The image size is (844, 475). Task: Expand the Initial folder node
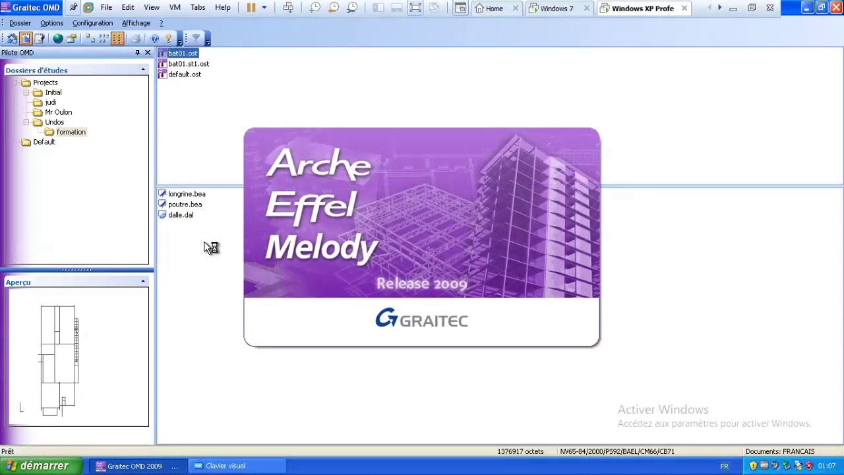[x=27, y=92]
